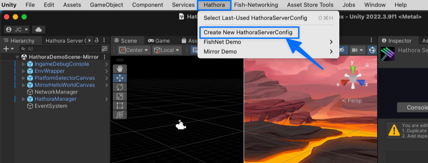
Task: Open the GameObject menu
Action: 107,5
